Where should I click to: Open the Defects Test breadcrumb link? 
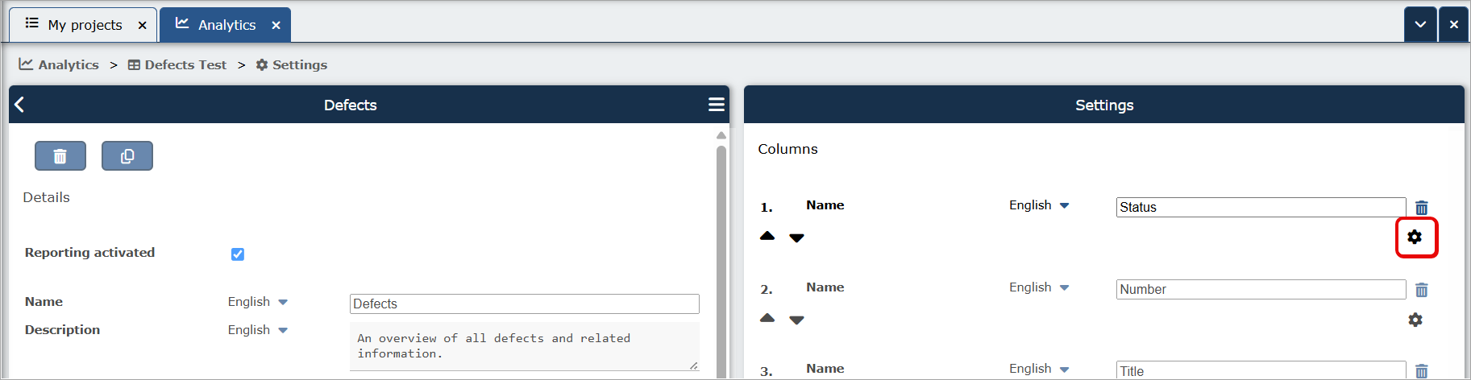tap(177, 64)
